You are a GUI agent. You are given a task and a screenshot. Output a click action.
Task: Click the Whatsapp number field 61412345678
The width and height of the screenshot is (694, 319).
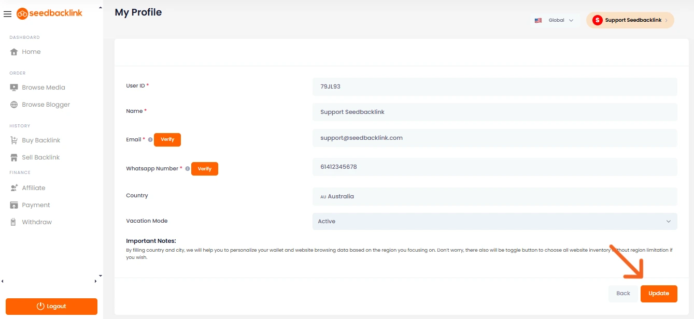494,167
